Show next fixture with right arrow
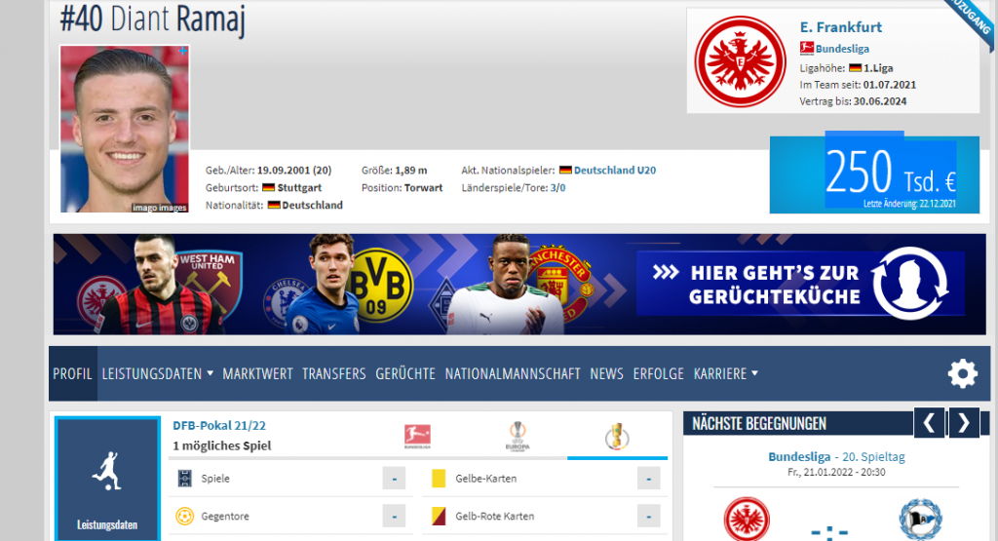This screenshot has height=541, width=998. [964, 423]
